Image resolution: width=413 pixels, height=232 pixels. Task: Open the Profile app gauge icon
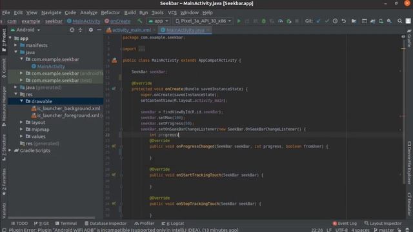click(281, 21)
